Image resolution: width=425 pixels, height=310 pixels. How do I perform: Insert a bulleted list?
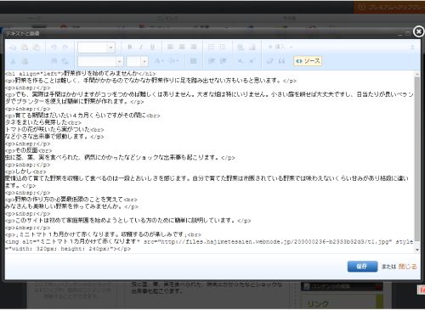coord(223,47)
